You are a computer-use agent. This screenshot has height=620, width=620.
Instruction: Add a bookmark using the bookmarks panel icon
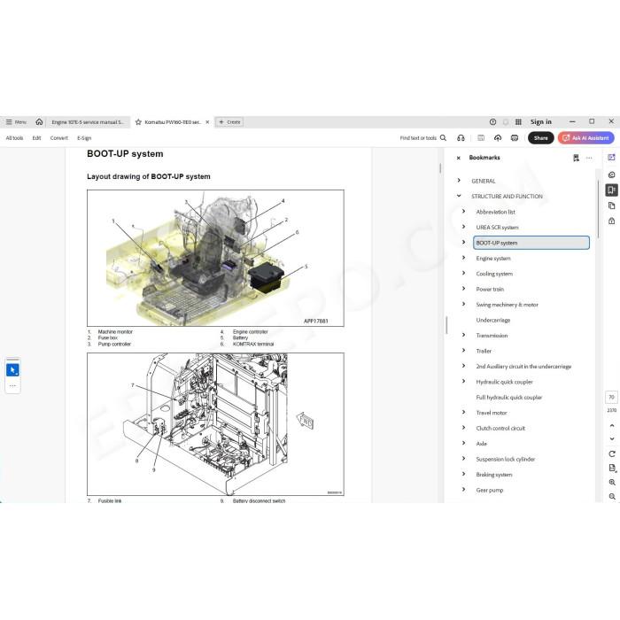click(576, 158)
